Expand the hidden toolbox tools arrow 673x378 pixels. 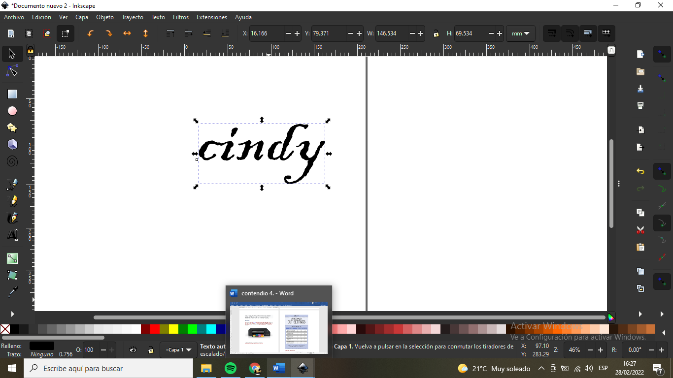point(12,314)
